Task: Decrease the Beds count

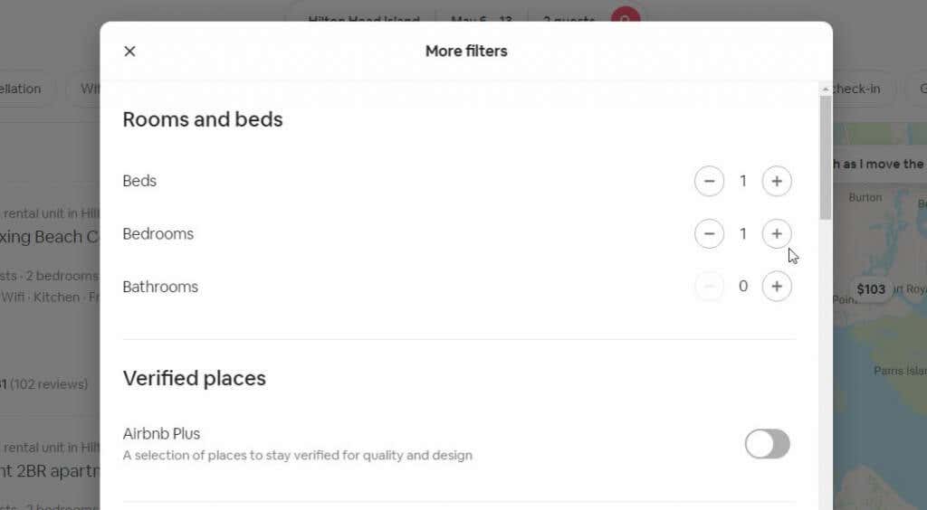Action: tap(709, 181)
